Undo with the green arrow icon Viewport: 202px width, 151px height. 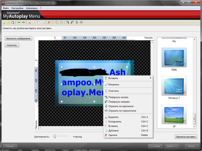point(19,22)
